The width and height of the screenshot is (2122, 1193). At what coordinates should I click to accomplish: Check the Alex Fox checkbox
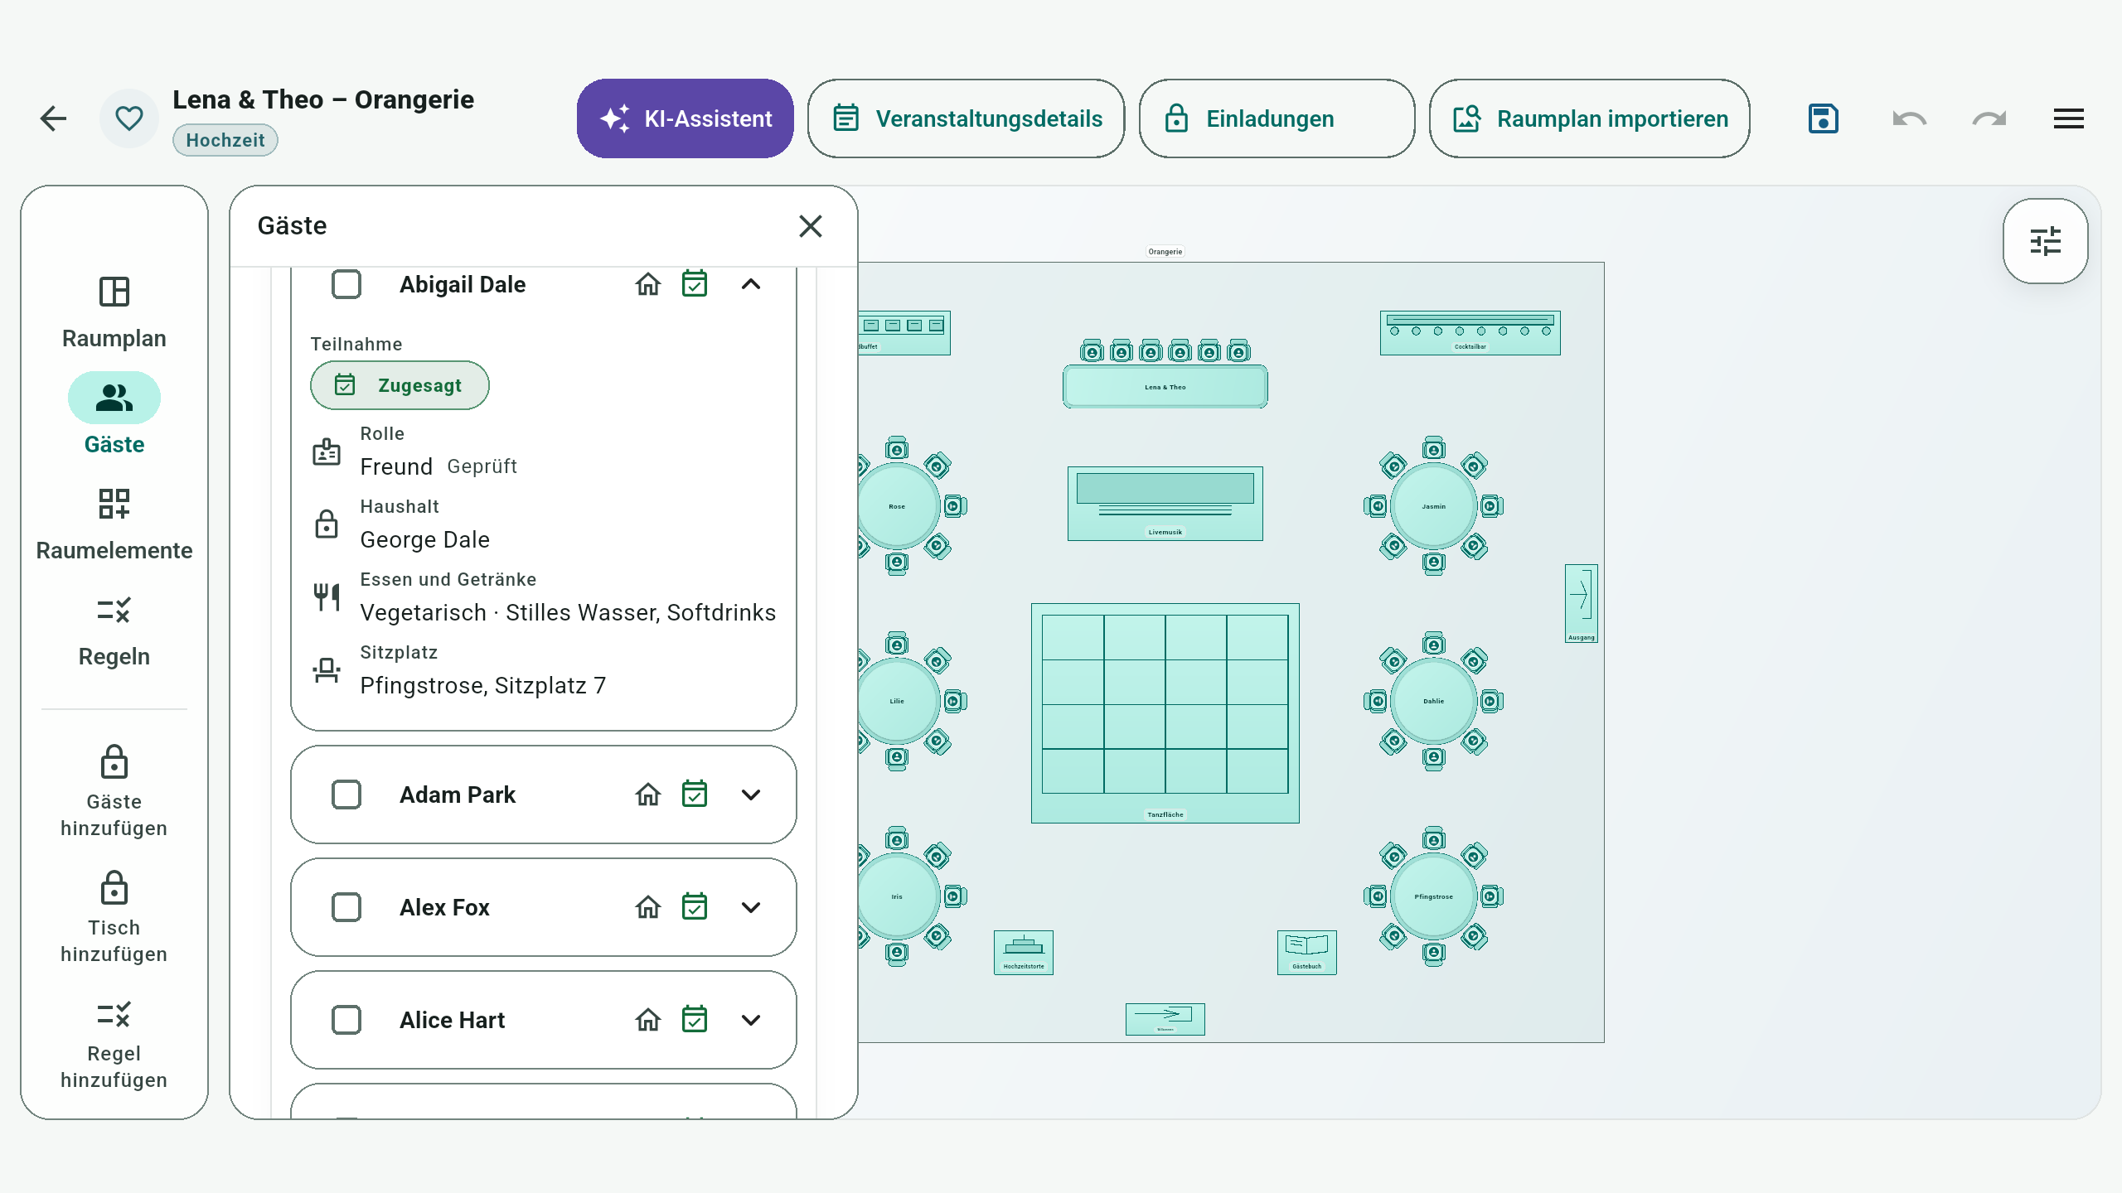tap(346, 907)
